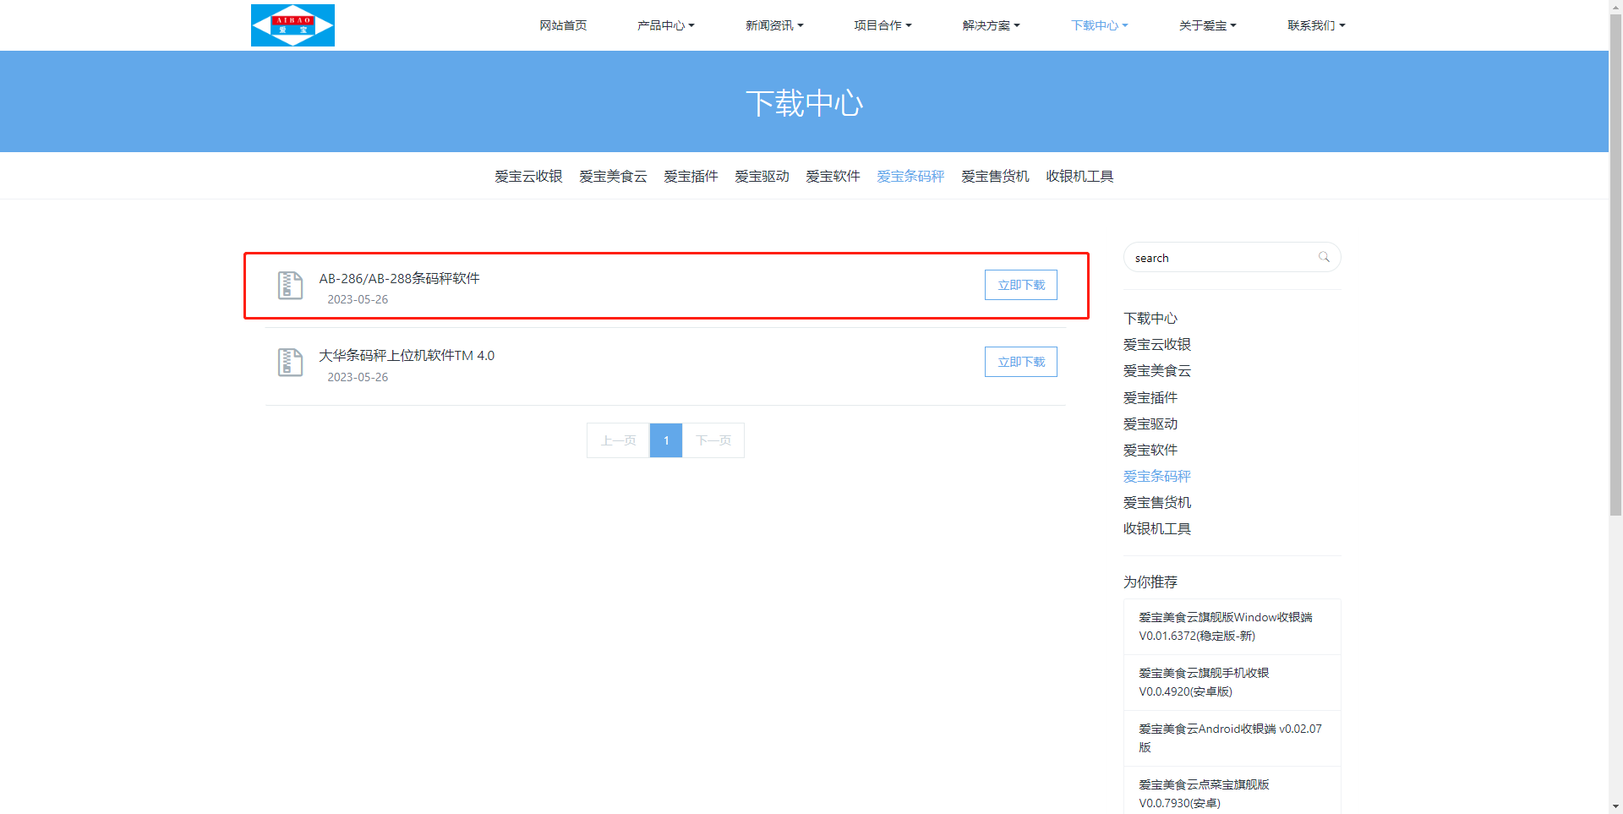Screen dimensions: 1623x814
Task: Download 大华条码秤上位机软件 via 立即下载
Action: [x=1021, y=362]
